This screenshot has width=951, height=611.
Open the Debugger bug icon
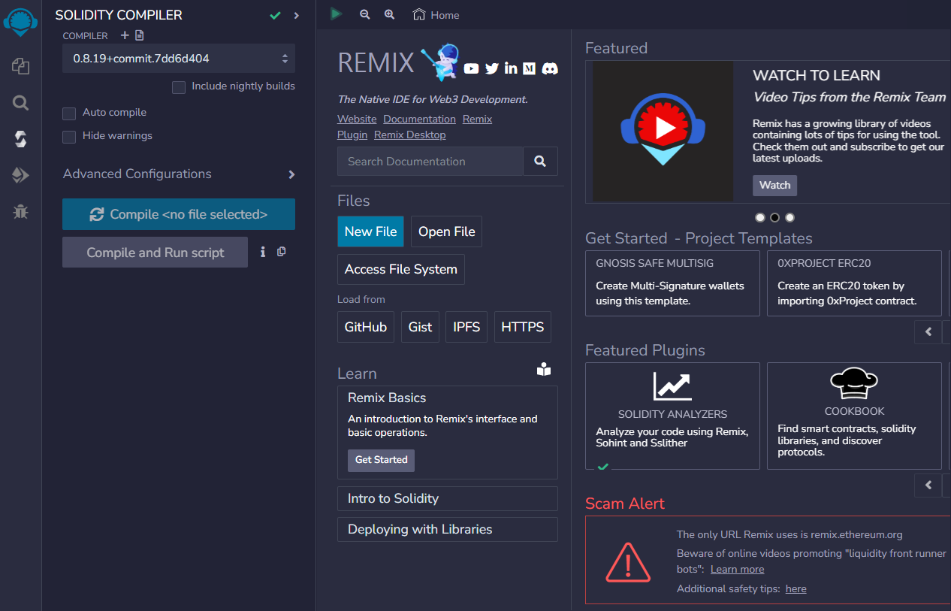20,212
